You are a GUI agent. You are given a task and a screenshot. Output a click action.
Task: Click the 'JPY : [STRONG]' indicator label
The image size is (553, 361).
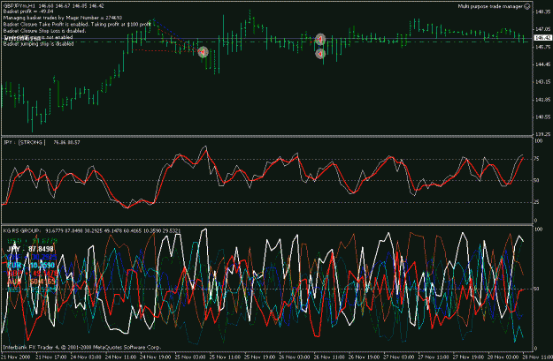pyautogui.click(x=25, y=142)
